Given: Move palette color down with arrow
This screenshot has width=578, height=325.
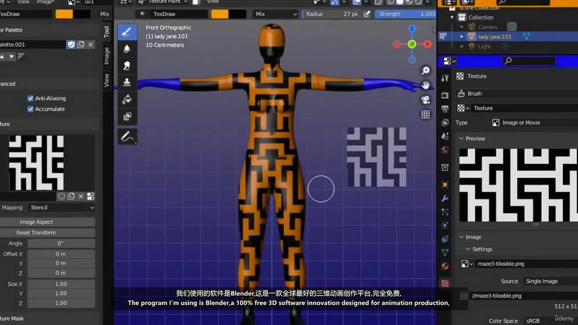Looking at the screenshot, I should point(12,57).
